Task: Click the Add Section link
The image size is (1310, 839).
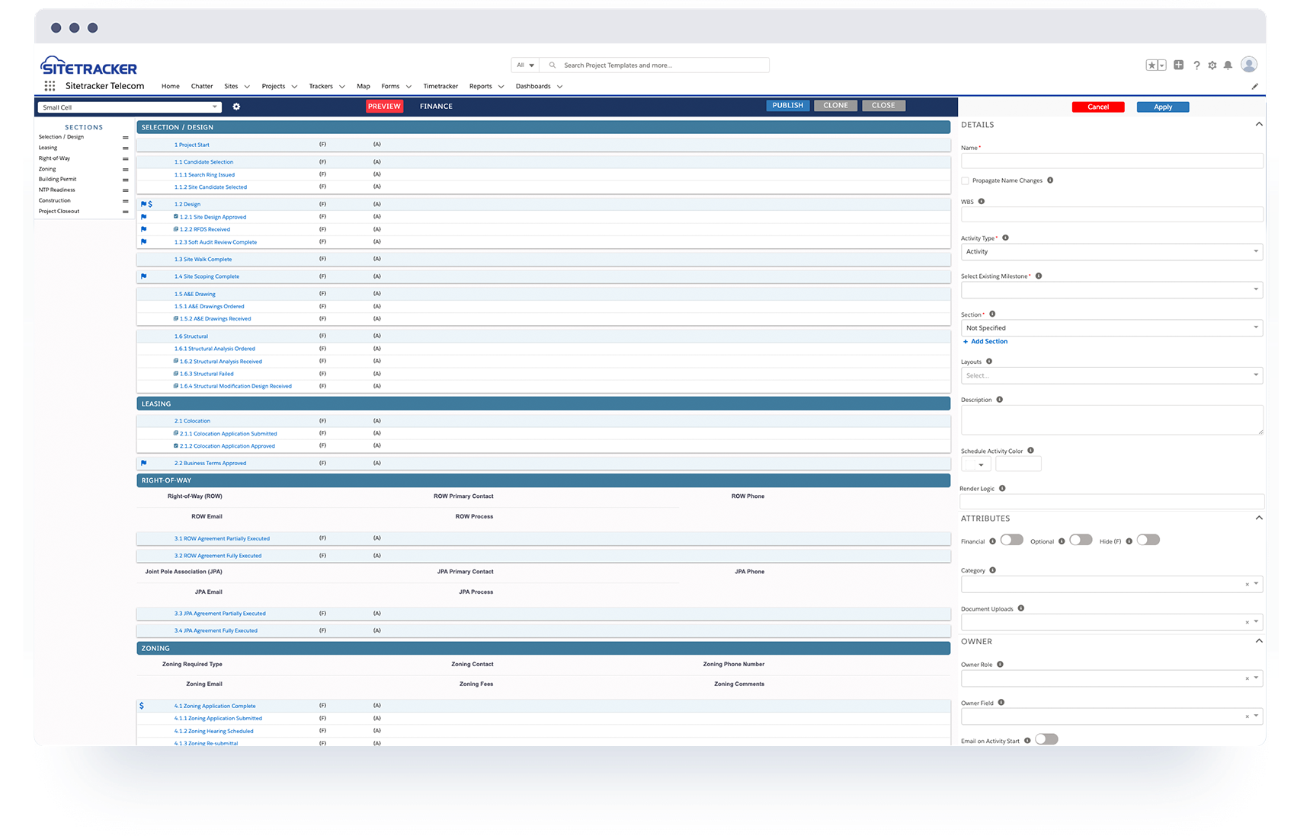Action: [988, 342]
